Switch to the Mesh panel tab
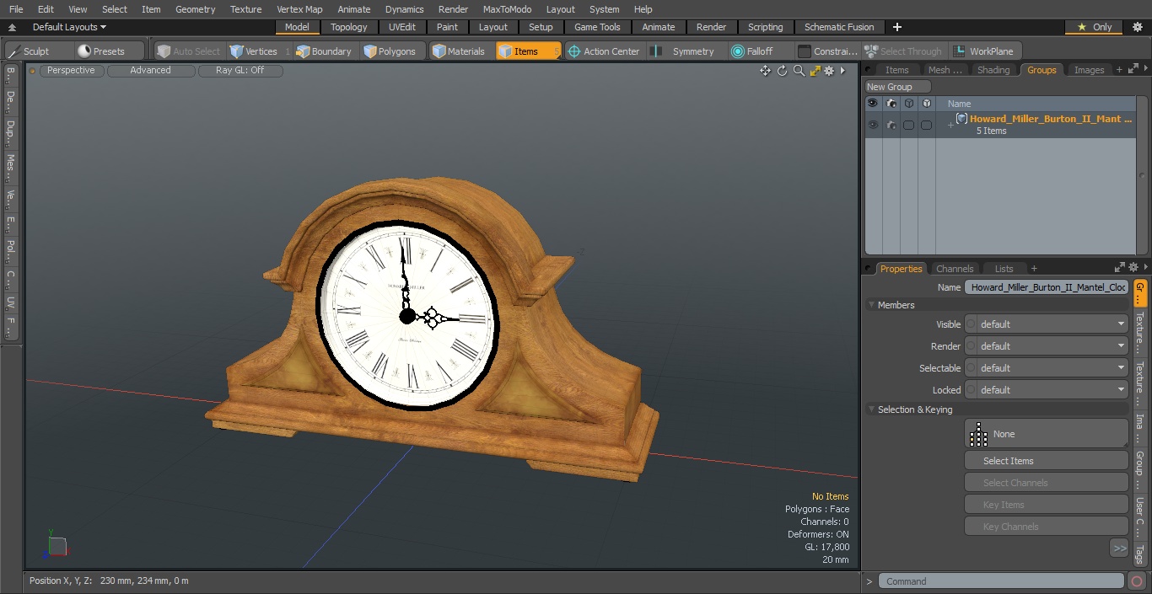The width and height of the screenshot is (1152, 594). (945, 70)
